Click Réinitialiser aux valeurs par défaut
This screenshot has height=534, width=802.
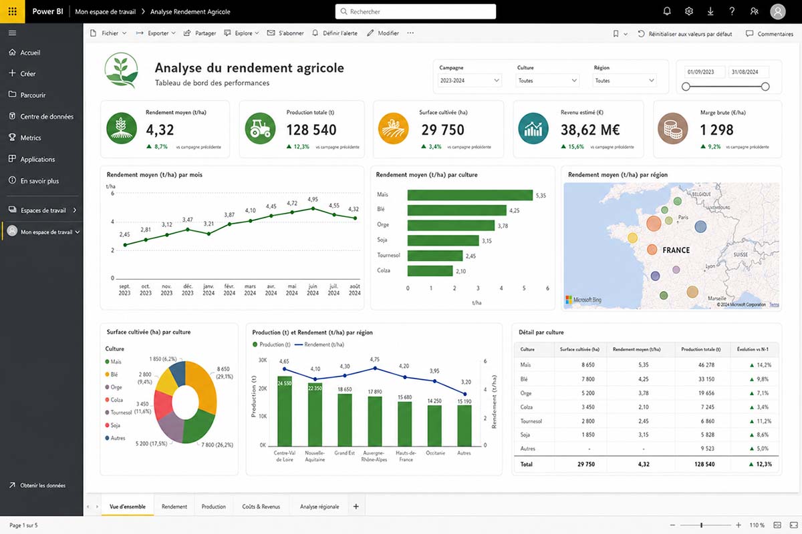tap(685, 33)
